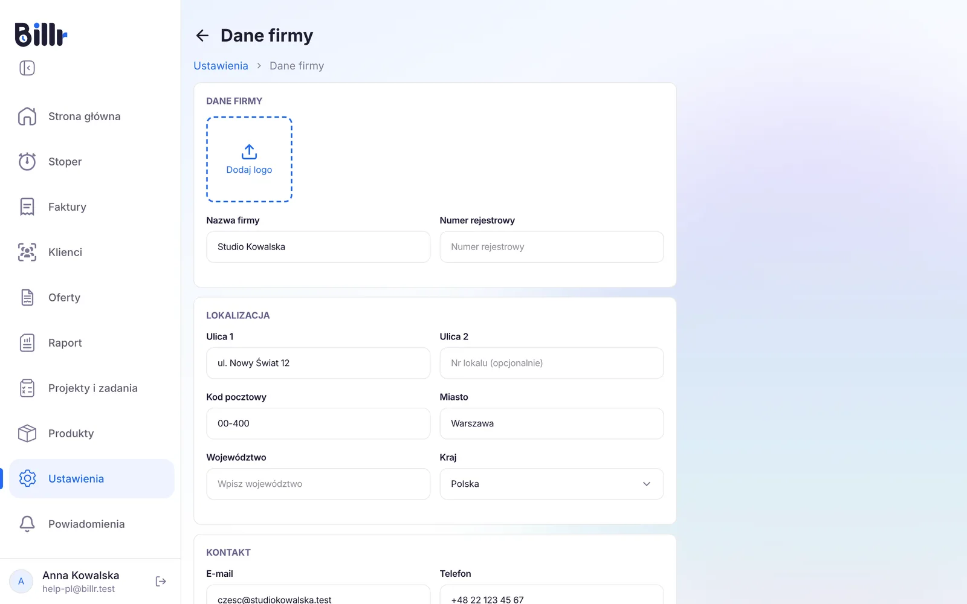Click the help-pl@billr.test email text
967x604 pixels.
tap(79, 589)
